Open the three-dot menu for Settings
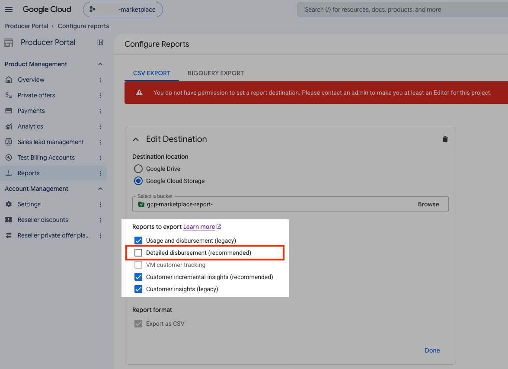 click(100, 204)
